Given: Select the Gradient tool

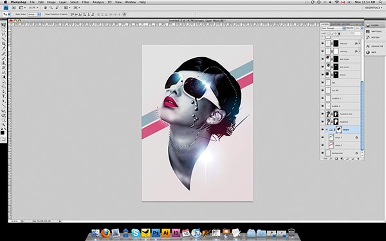Looking at the screenshot, I should coord(3,77).
